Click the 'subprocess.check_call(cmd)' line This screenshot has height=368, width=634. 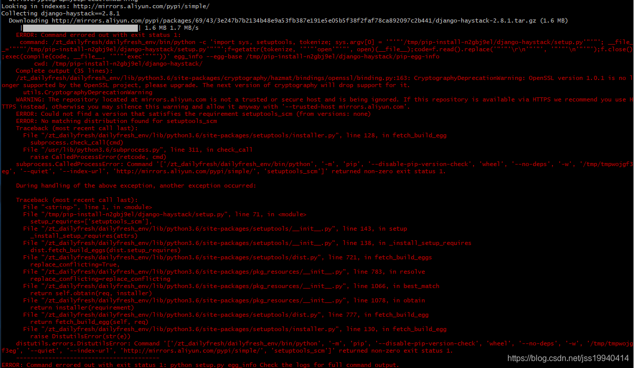click(x=77, y=142)
